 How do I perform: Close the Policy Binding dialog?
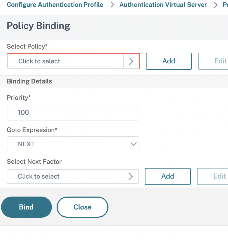(83, 207)
